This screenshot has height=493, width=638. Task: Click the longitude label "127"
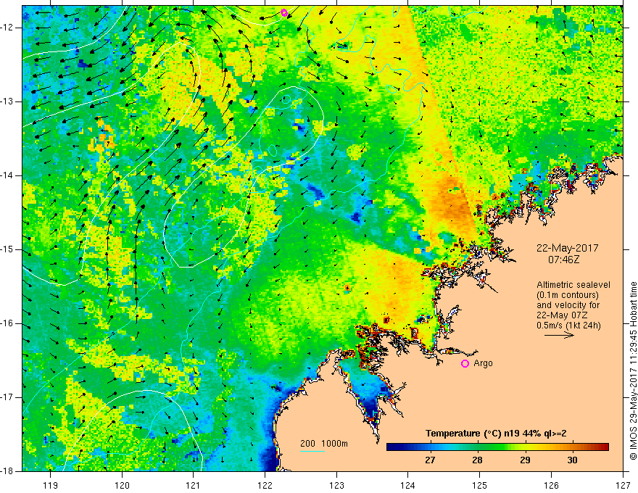[623, 485]
